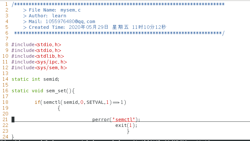
Task: Click the static int semid declaration
Action: [35, 79]
